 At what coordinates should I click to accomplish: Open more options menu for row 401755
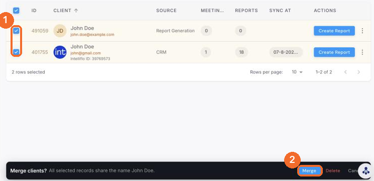pyautogui.click(x=362, y=52)
